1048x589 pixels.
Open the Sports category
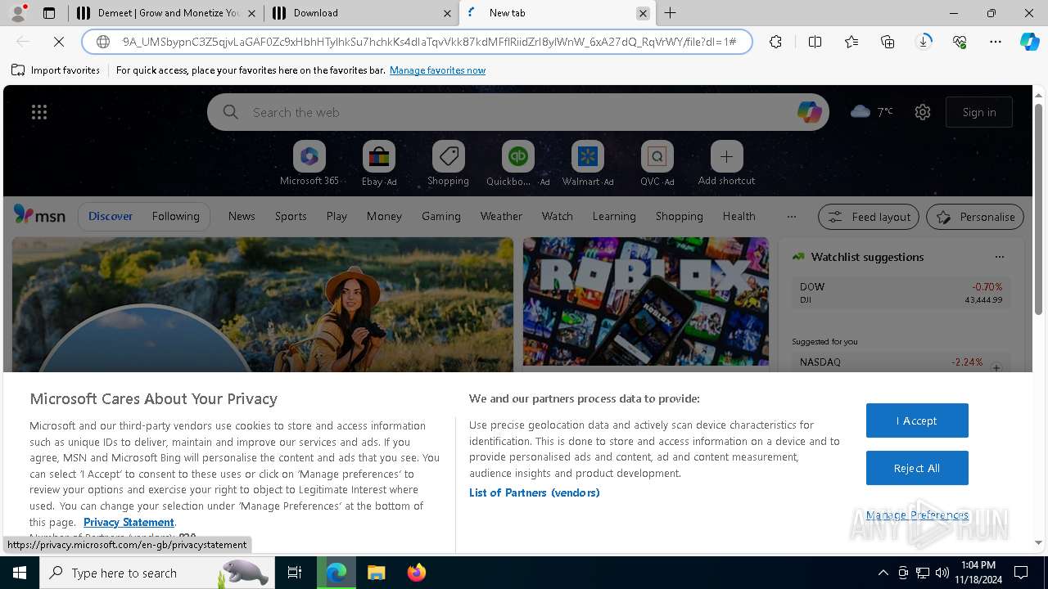click(x=291, y=216)
